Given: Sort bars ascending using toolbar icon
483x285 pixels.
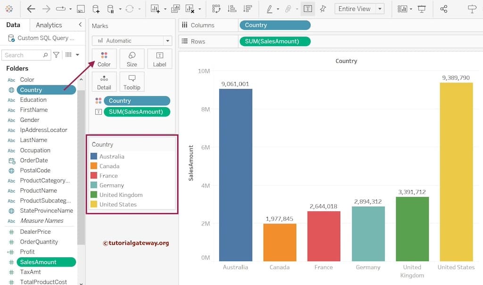Looking at the screenshot, I should [x=232, y=9].
